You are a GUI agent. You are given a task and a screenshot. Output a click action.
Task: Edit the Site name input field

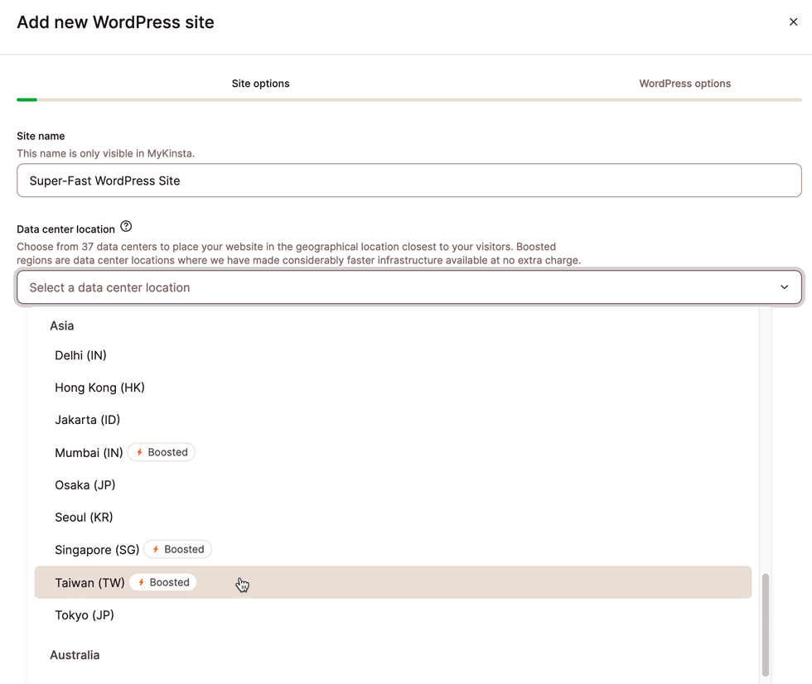tap(408, 181)
